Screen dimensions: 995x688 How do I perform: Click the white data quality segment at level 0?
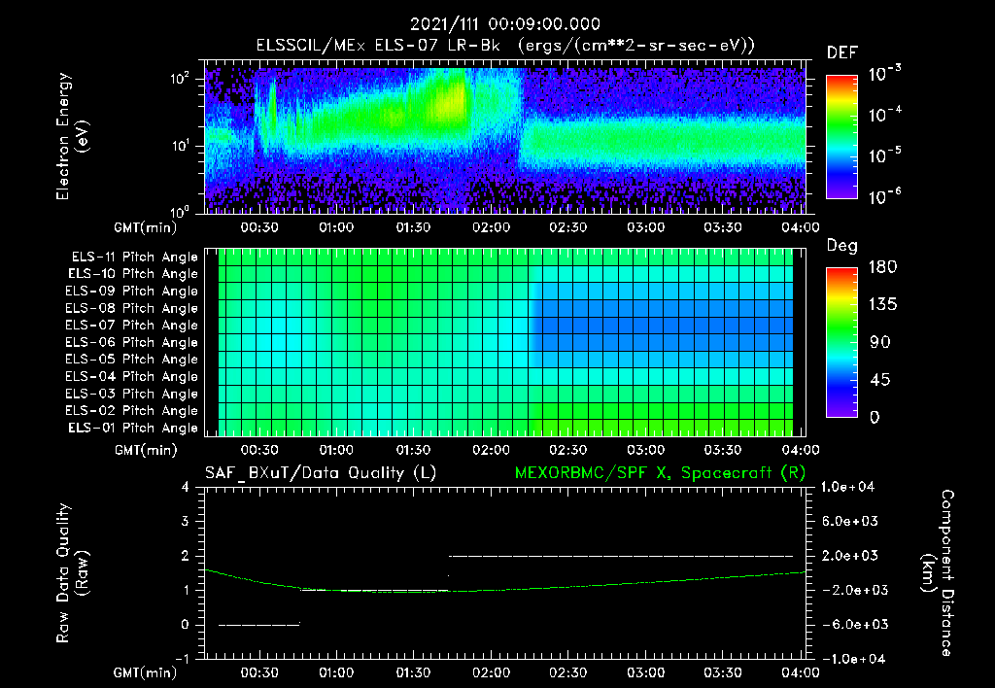point(258,625)
